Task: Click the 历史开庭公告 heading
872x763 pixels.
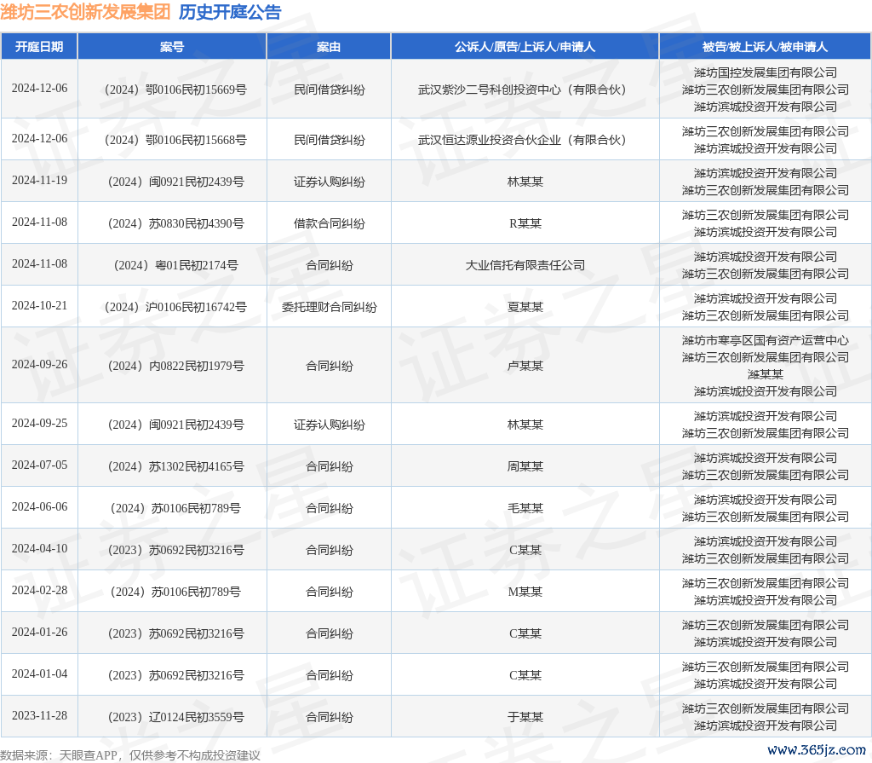Action: tap(230, 12)
